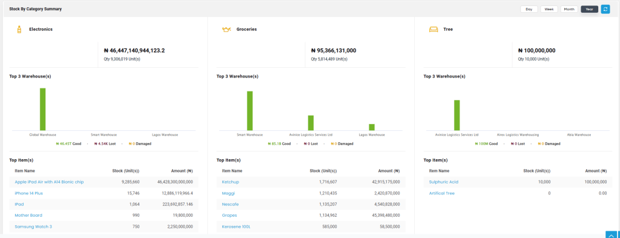Open the Kerosene 100L item link
Viewport: 620px width, 238px height.
(236, 226)
